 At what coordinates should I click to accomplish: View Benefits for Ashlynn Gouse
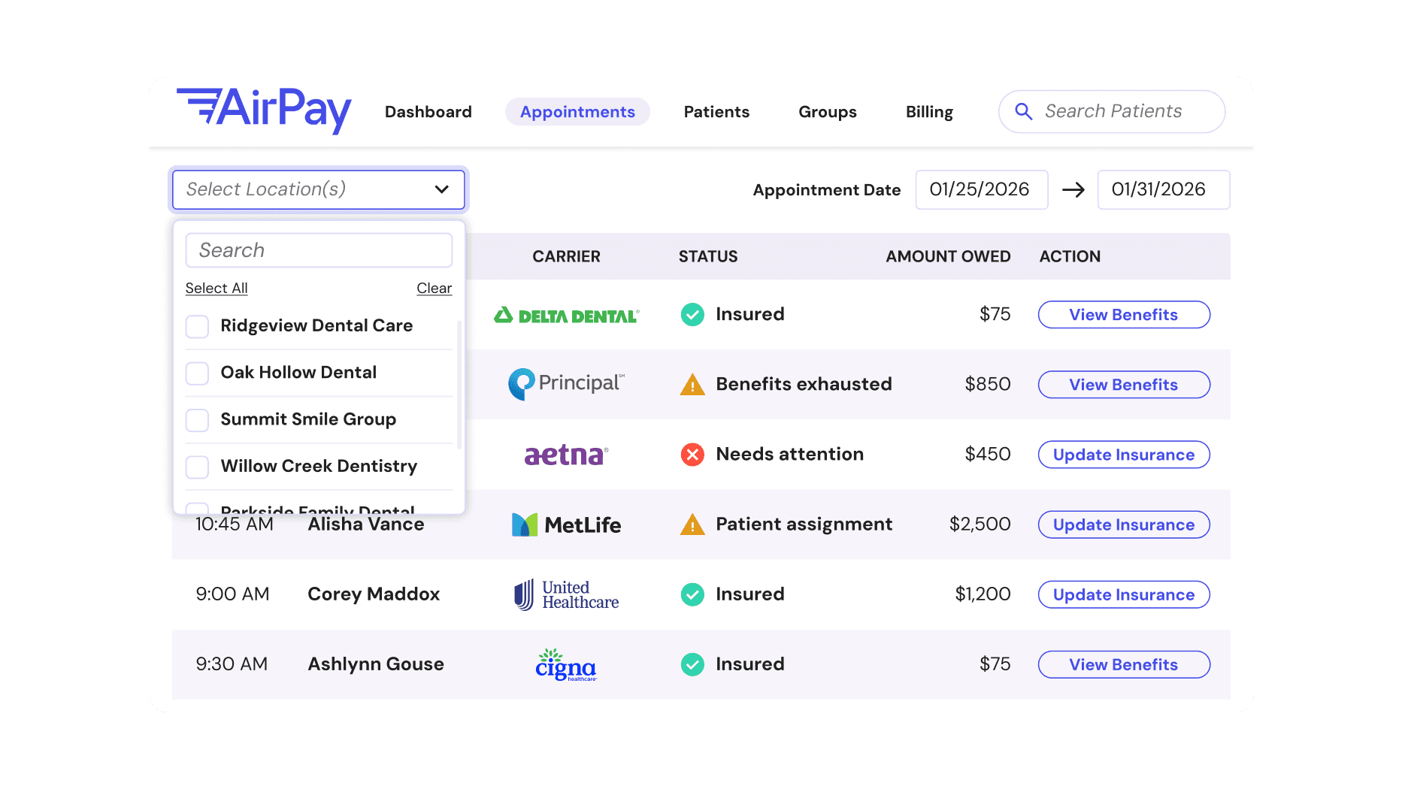point(1124,664)
